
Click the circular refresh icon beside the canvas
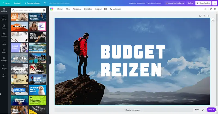(x=213, y=20)
